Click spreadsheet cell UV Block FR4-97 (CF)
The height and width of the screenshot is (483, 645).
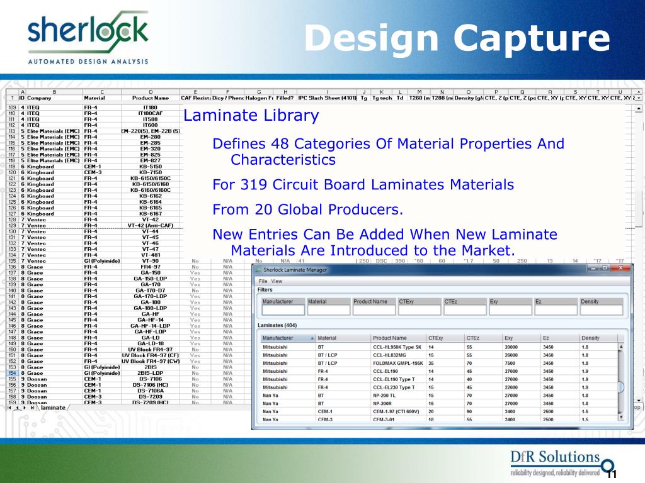(151, 355)
